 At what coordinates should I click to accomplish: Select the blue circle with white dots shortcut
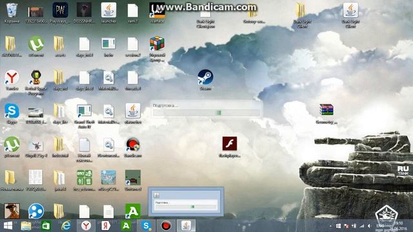coord(36,211)
